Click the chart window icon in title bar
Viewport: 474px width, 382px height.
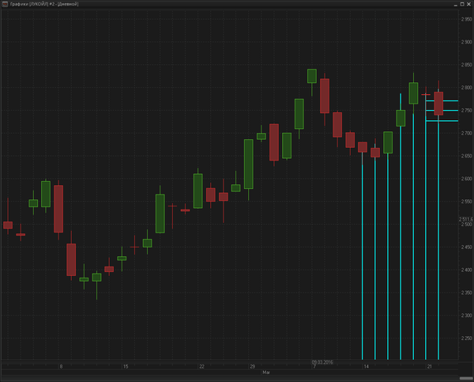(x=5, y=4)
